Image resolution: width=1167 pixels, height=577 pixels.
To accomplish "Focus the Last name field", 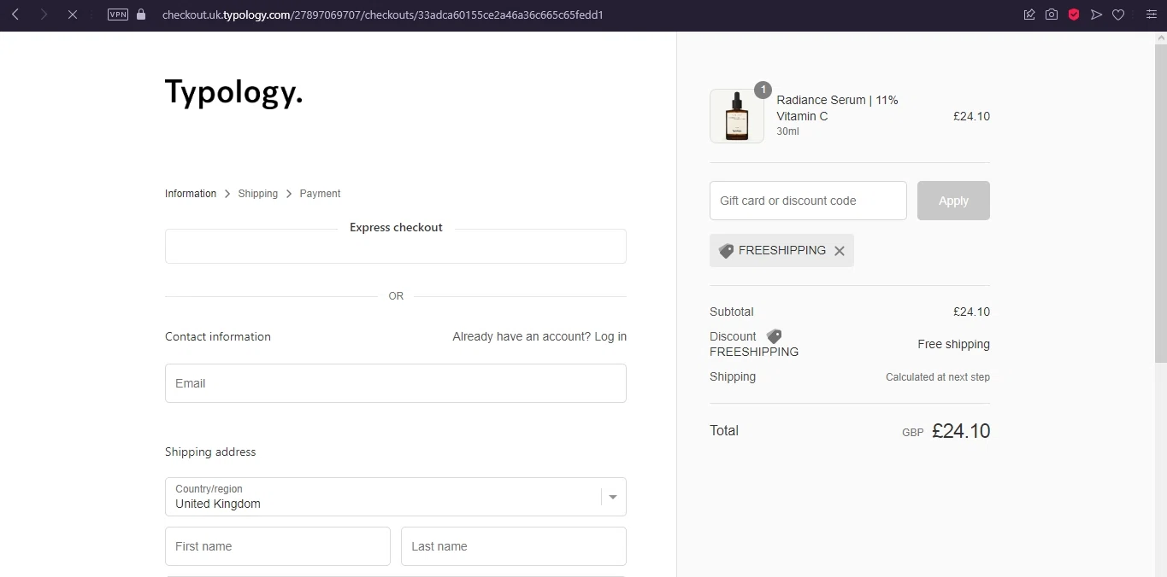I will (x=514, y=546).
